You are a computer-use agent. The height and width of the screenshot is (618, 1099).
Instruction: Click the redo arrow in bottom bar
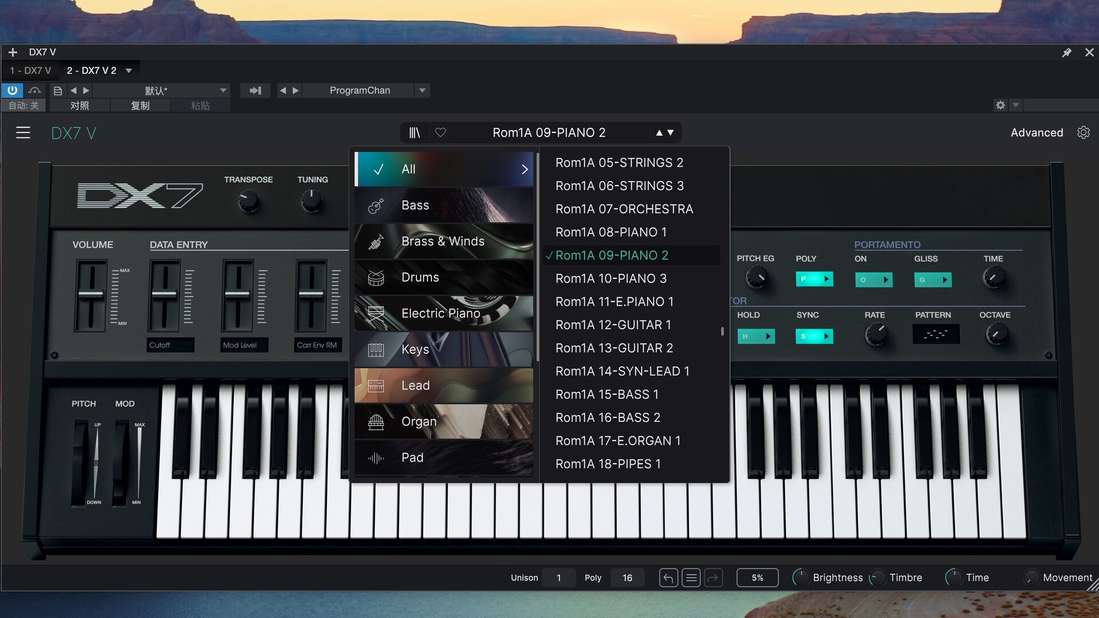713,578
